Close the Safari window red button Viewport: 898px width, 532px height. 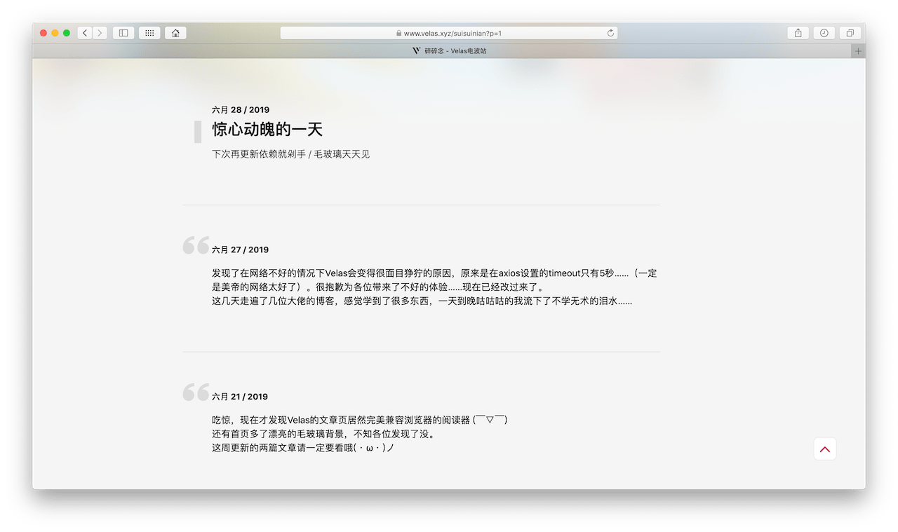pyautogui.click(x=43, y=33)
